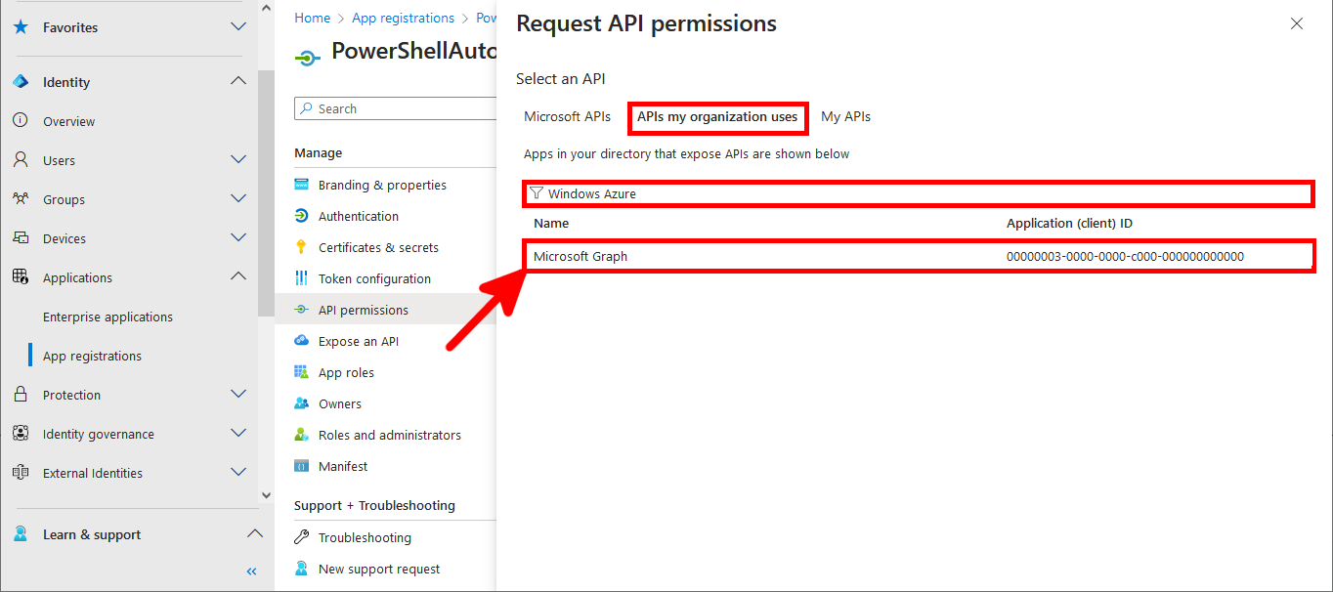
Task: Collapse the Applications section
Action: (237, 276)
